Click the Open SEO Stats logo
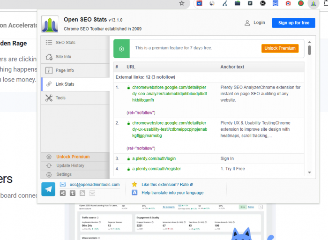This screenshot has height=240, width=328. [50, 24]
